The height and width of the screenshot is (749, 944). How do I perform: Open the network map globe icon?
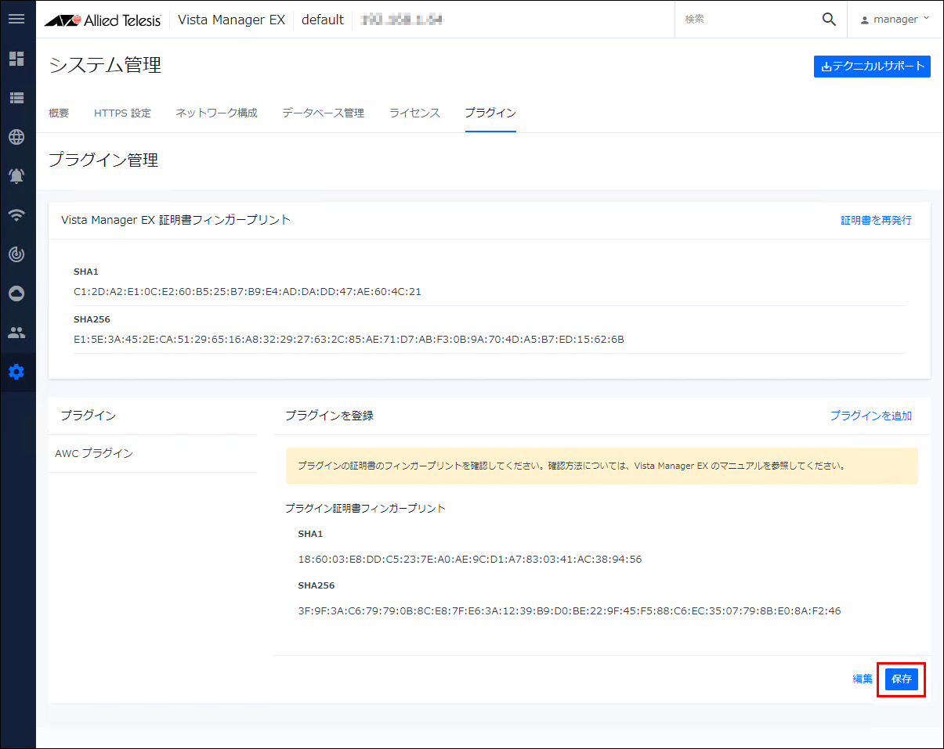(x=16, y=137)
